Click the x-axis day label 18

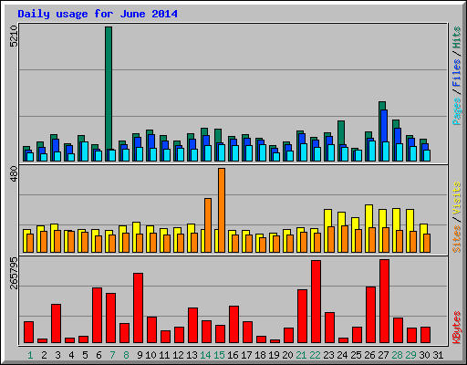coord(260,355)
